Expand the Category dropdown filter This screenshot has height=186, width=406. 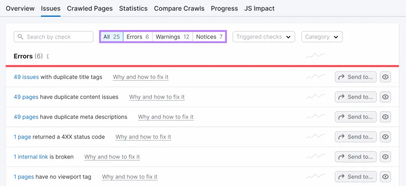click(322, 37)
